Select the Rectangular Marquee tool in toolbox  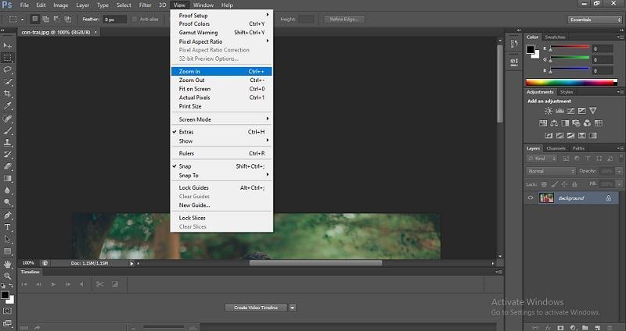coord(8,58)
